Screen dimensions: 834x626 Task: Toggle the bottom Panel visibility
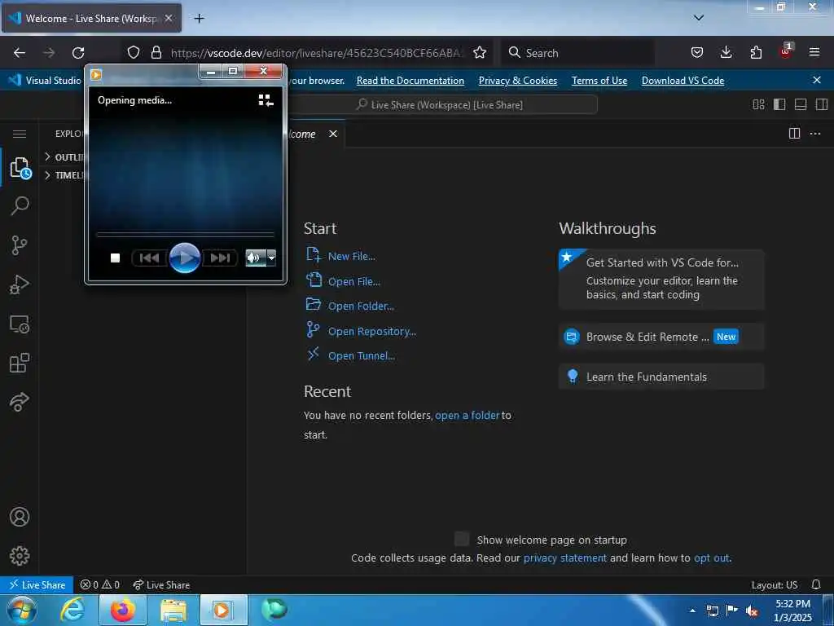tap(801, 104)
